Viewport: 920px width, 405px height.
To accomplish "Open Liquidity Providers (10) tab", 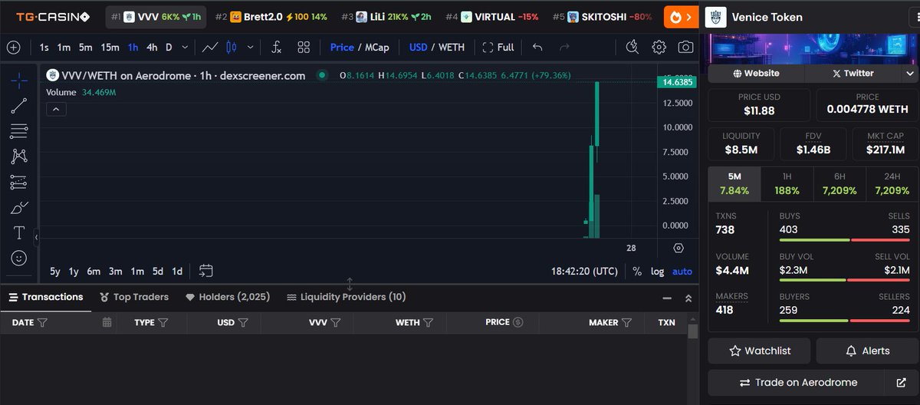I will pos(346,297).
